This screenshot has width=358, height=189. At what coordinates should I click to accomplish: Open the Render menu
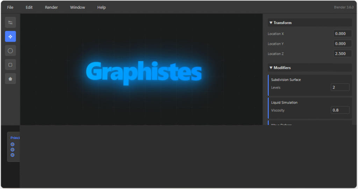(x=51, y=7)
